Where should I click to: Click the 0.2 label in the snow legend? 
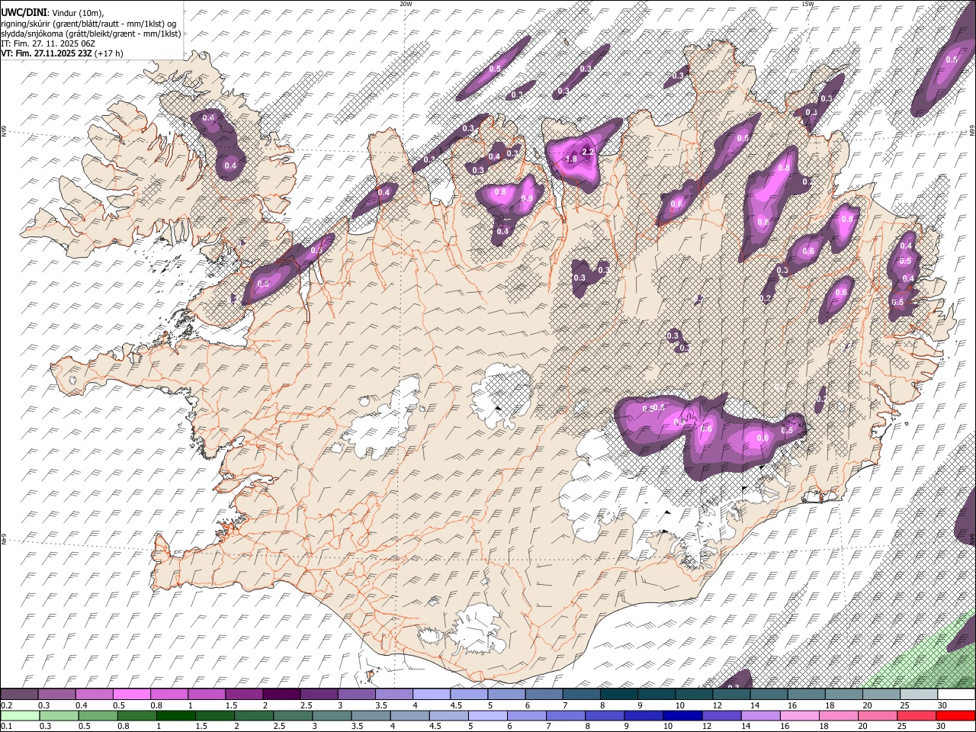[6, 705]
